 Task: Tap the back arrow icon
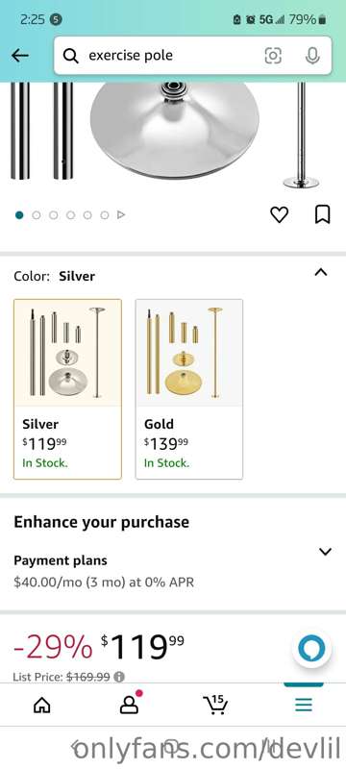[19, 56]
